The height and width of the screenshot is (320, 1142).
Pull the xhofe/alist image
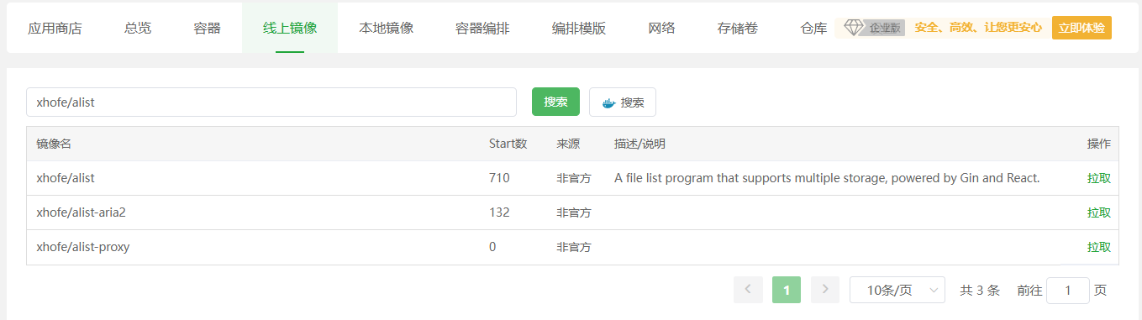click(x=1098, y=178)
